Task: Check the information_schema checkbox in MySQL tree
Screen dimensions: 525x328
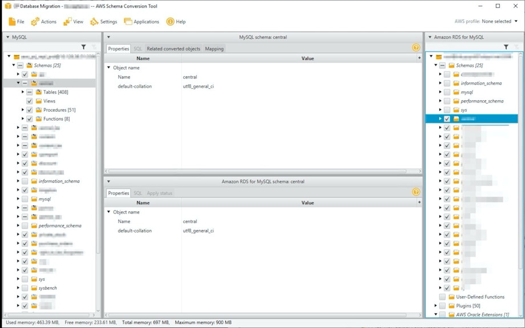Action: click(25, 181)
